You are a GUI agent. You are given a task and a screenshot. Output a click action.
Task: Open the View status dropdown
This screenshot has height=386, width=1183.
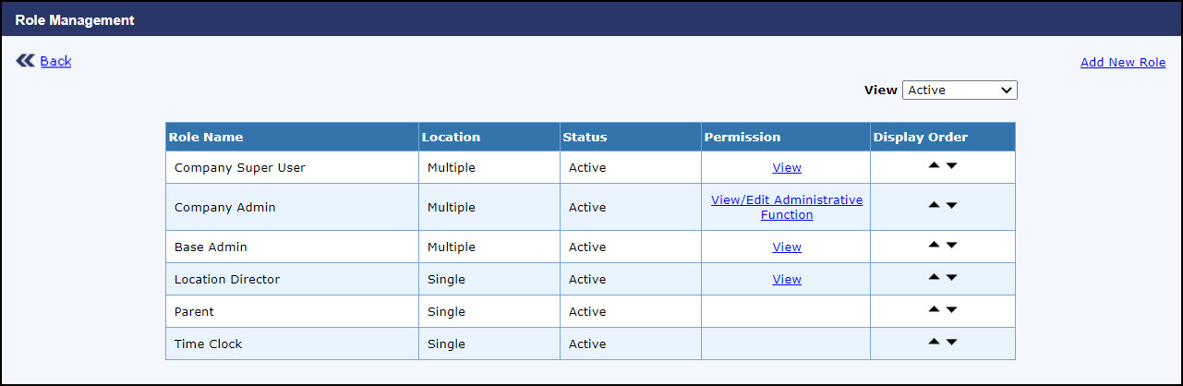(960, 90)
